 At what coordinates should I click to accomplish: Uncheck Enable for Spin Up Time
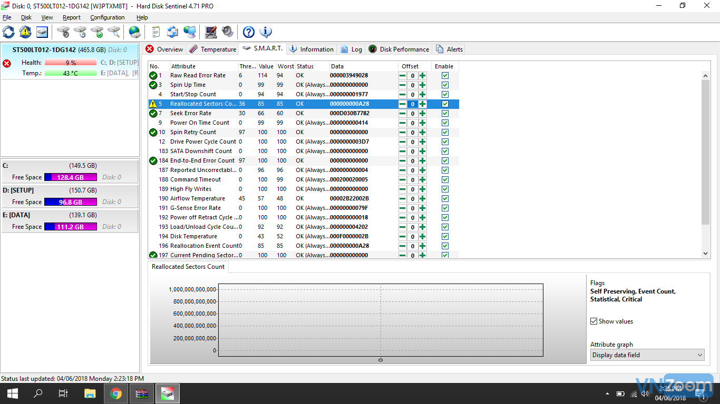(x=445, y=85)
